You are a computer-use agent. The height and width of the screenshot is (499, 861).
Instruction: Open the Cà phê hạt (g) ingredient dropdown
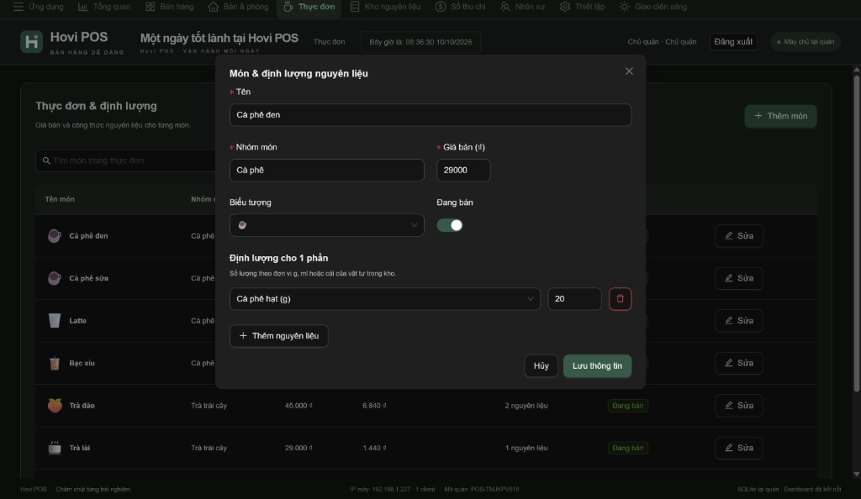(385, 299)
